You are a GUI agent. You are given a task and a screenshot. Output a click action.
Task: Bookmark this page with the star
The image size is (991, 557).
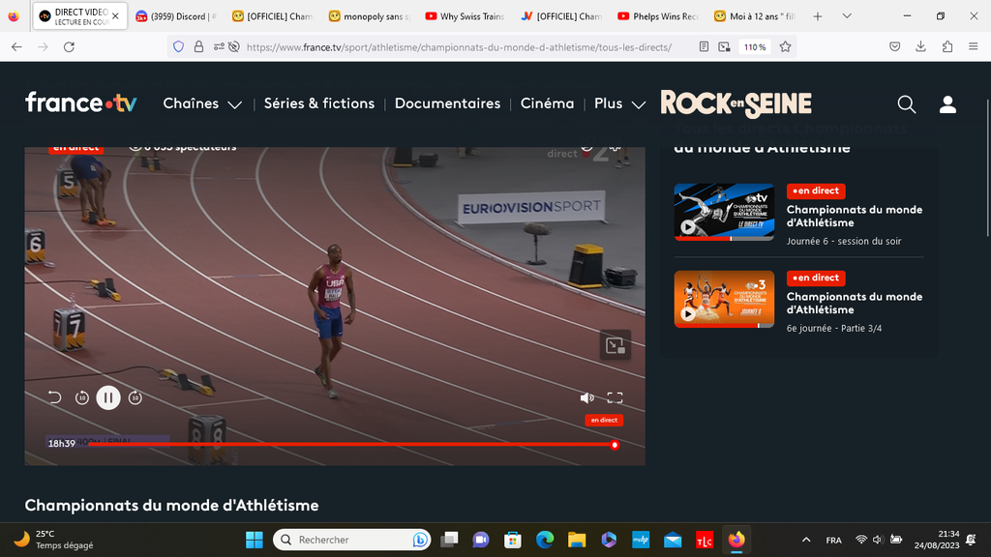pos(785,46)
